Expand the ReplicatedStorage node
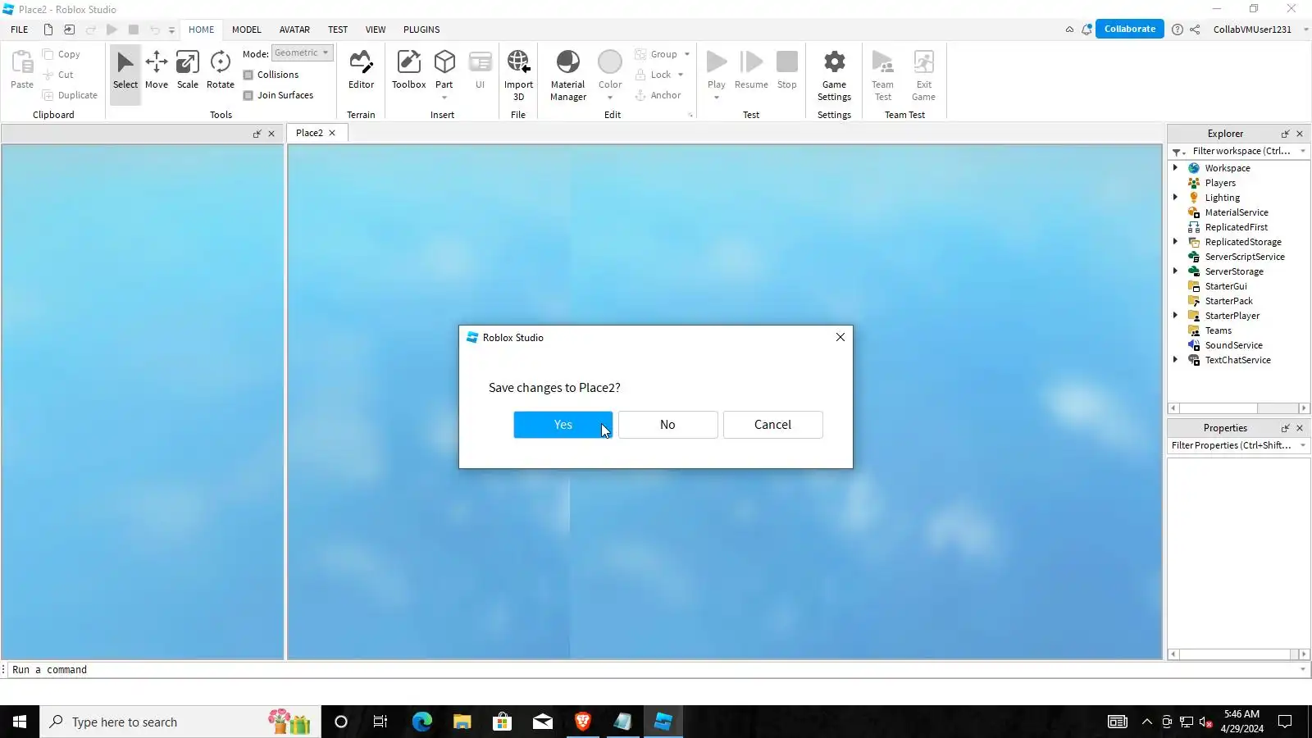 1176,242
